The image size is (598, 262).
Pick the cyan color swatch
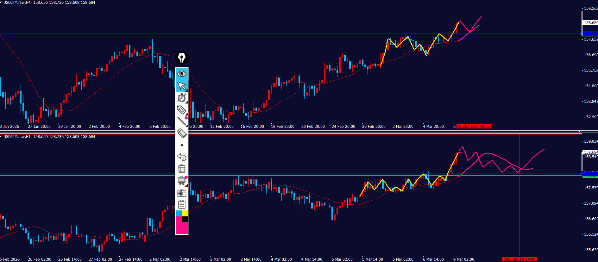179,214
